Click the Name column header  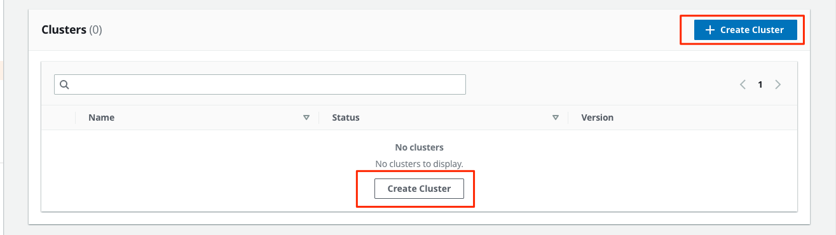coord(102,117)
